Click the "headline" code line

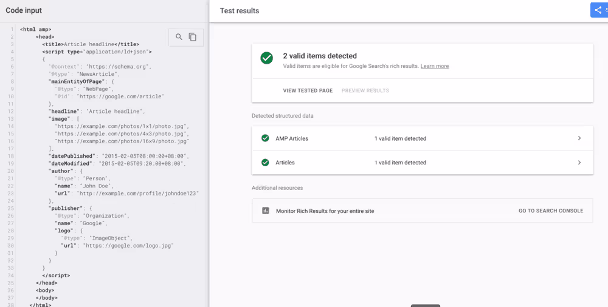[97, 112]
